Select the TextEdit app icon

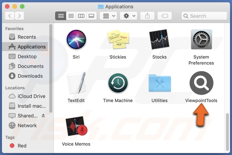pos(76,83)
